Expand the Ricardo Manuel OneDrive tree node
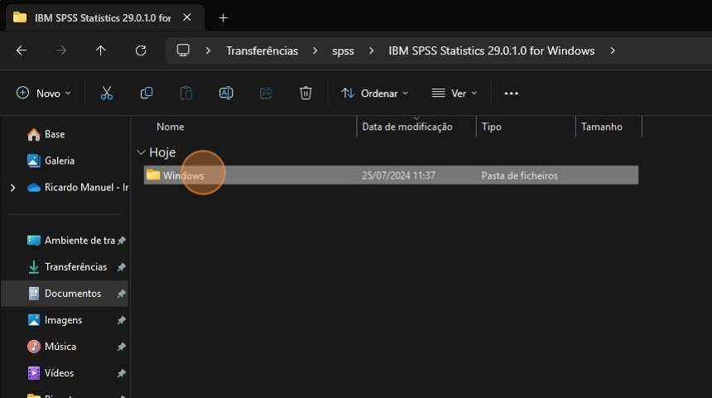 (12, 188)
